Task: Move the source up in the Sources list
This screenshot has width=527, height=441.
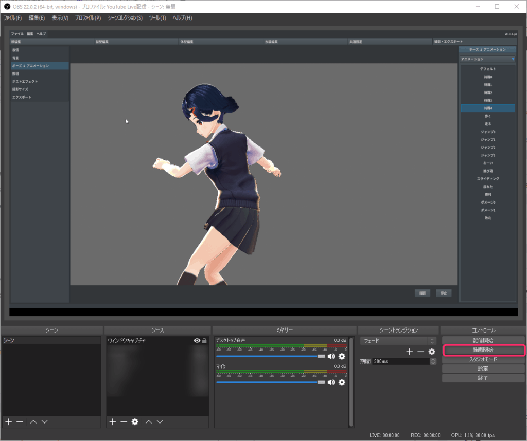Action: 149,421
